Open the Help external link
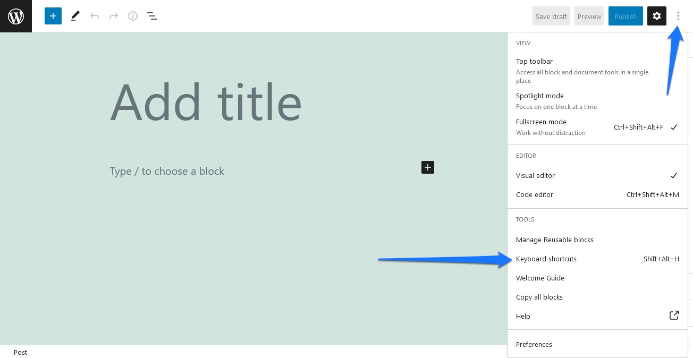Screen dimensions: 693x358 click(x=597, y=316)
